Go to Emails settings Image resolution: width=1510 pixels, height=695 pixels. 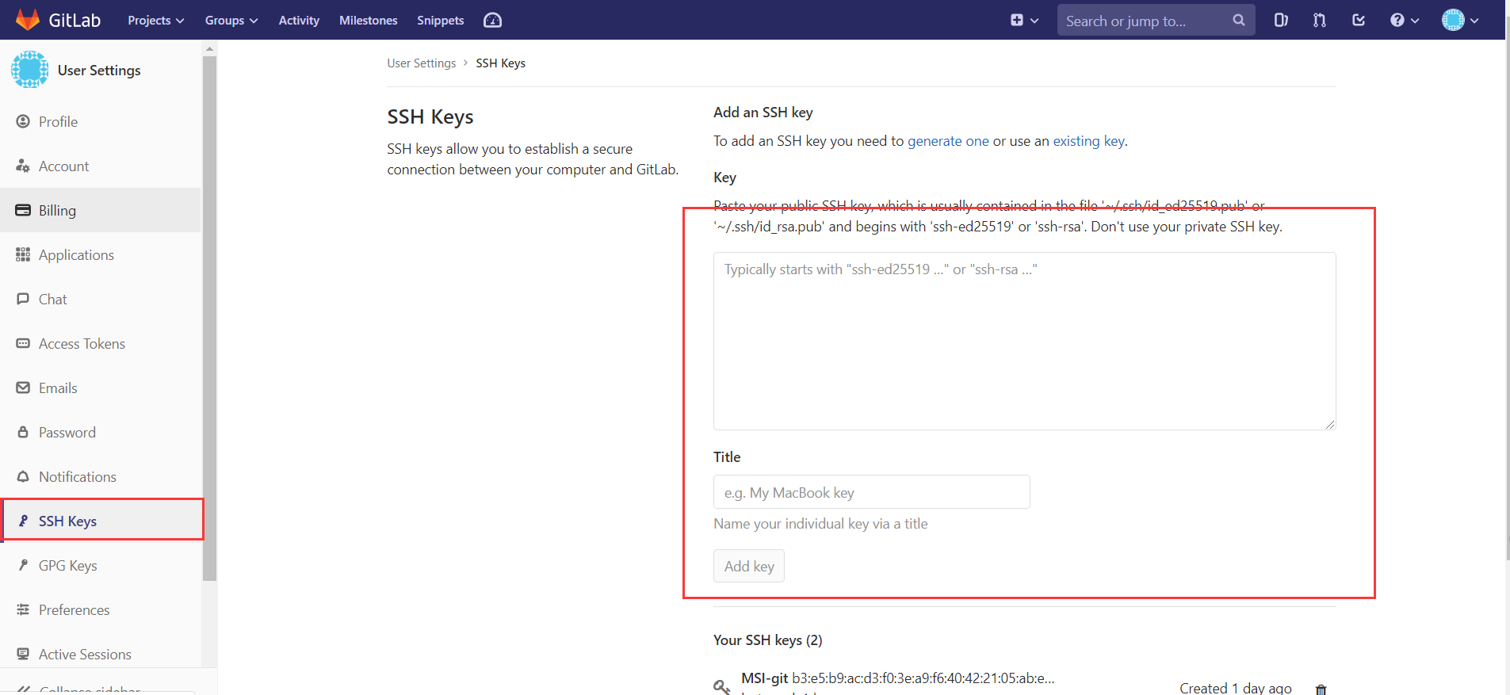pos(101,388)
